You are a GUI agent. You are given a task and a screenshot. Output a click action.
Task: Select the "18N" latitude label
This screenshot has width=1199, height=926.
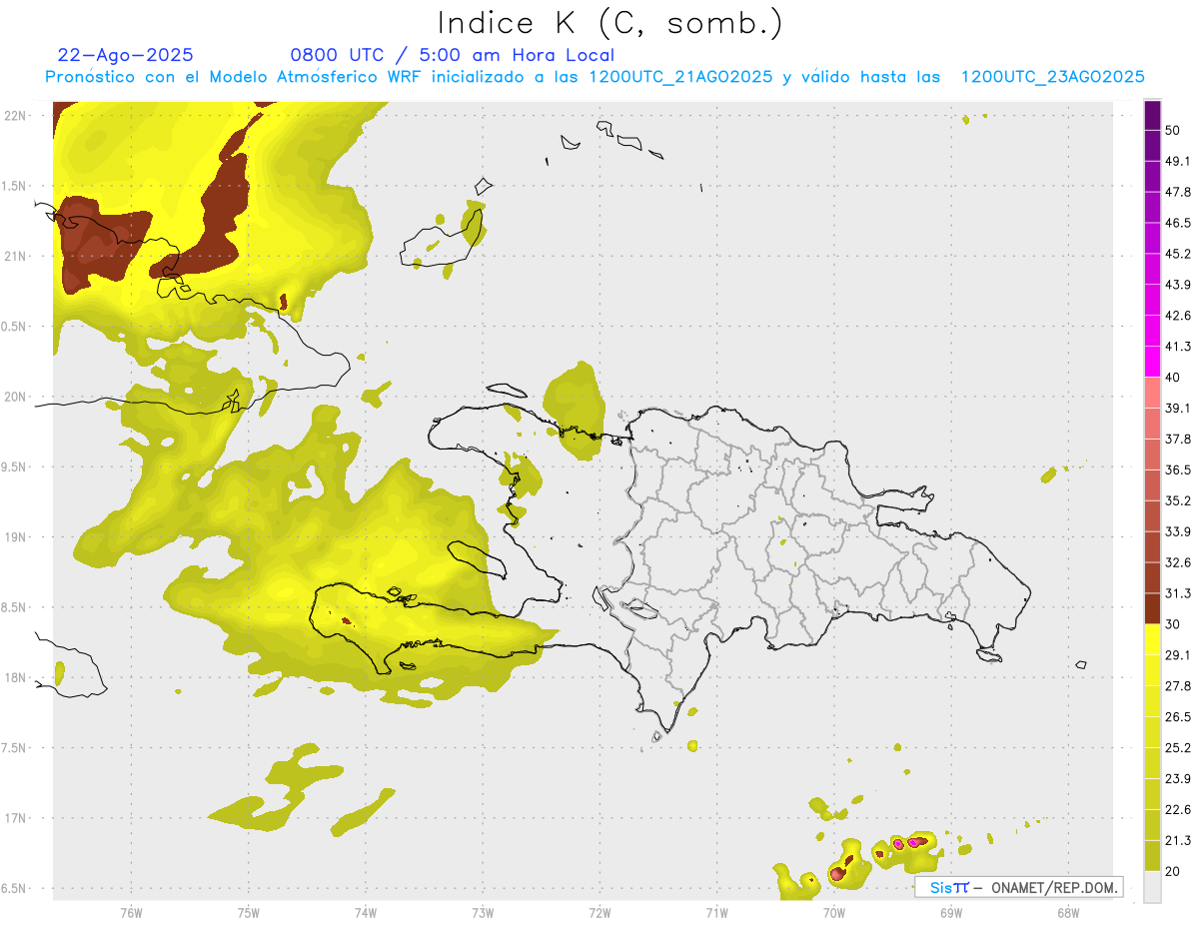tap(16, 677)
